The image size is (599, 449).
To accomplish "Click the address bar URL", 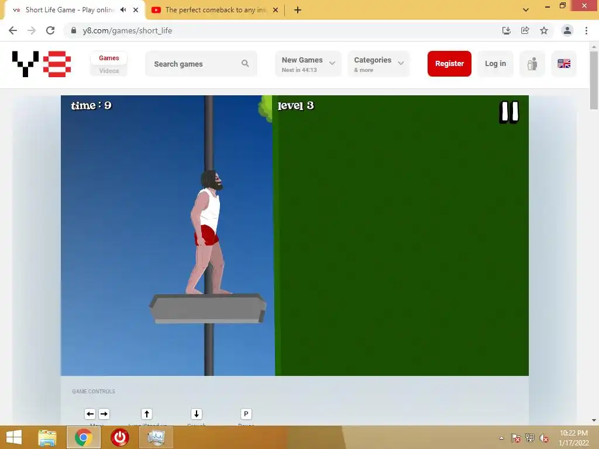I will [127, 30].
